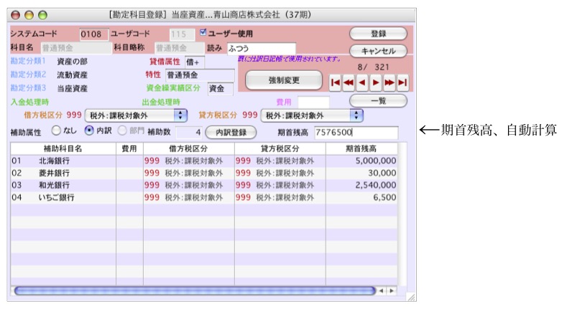Jump to the first record with the navigation button
562x309 pixels.
coord(335,82)
